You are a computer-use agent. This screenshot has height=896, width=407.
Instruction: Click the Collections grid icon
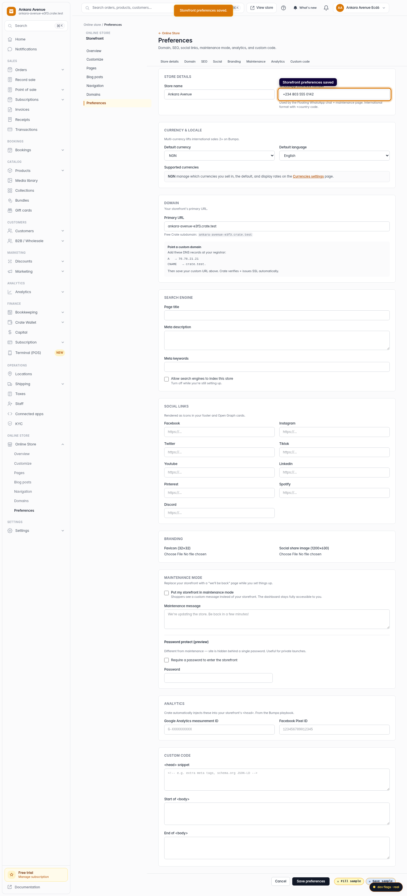pos(10,191)
